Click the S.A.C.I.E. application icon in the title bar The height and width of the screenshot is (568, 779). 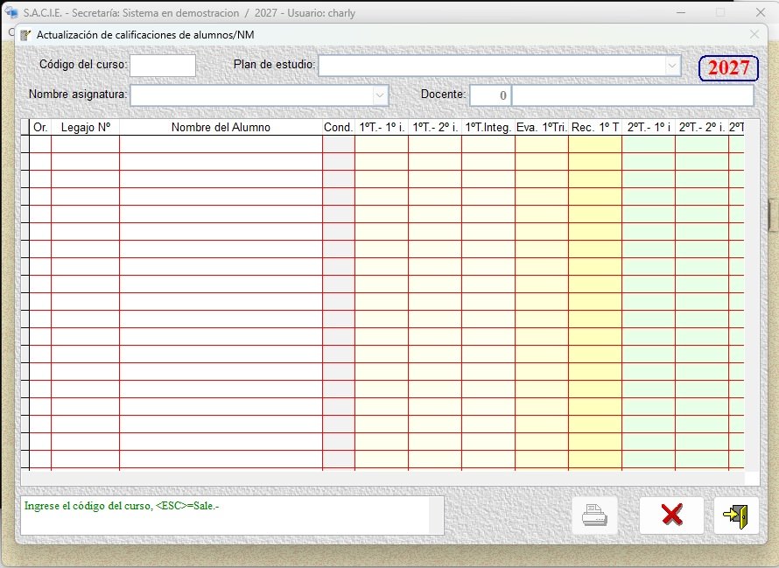coord(11,12)
